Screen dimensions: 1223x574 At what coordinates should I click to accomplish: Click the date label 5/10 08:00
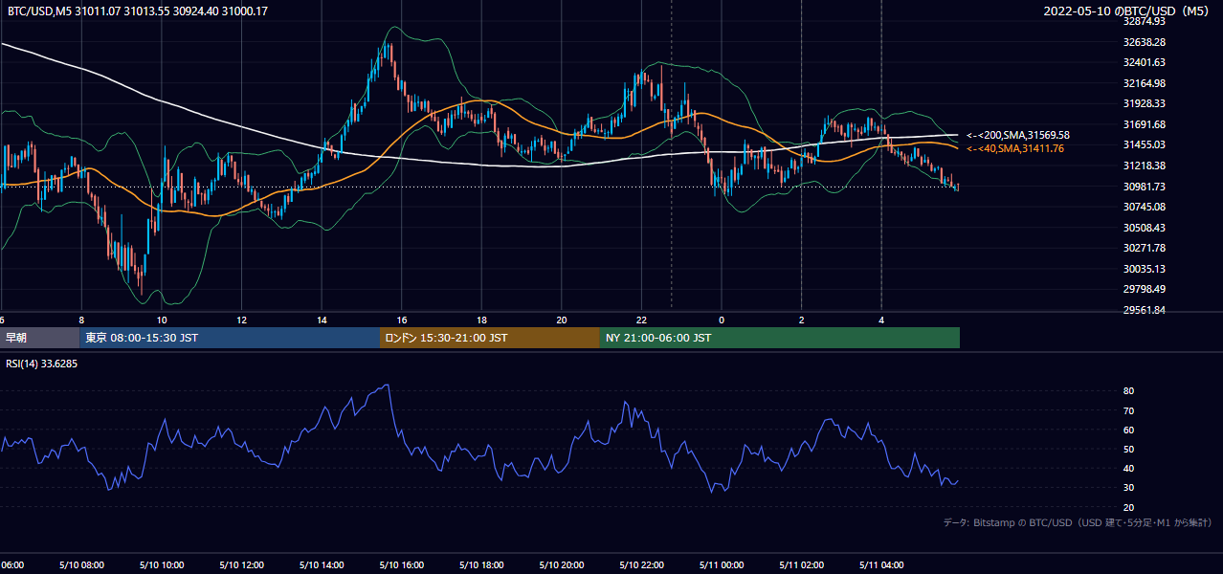(81, 565)
